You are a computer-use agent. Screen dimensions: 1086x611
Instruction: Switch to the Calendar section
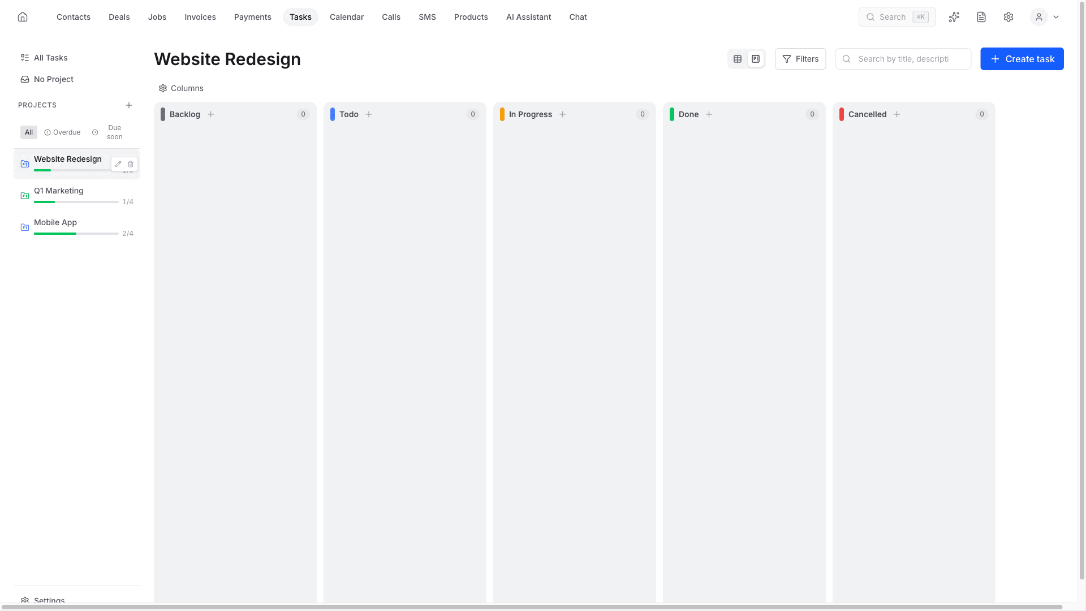[x=346, y=17]
